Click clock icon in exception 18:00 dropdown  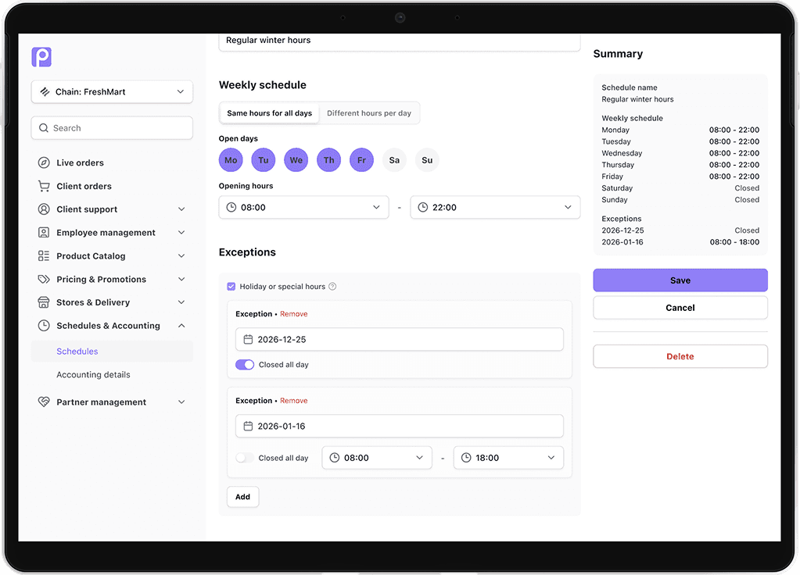pyautogui.click(x=466, y=458)
